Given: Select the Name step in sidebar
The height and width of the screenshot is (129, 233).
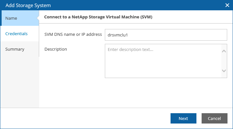Looking at the screenshot, I should click(11, 18).
